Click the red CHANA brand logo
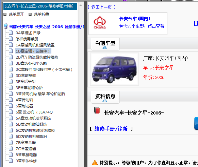This screenshot has height=167, width=198. click(x=100, y=23)
